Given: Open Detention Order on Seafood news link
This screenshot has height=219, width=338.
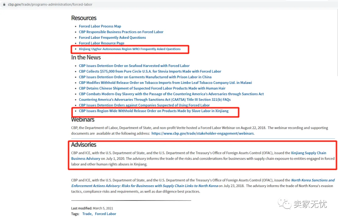Looking at the screenshot, I should [x=134, y=65].
